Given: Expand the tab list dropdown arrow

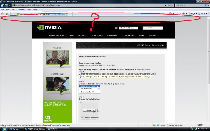Looking at the screenshot, I should [x=15, y=14].
